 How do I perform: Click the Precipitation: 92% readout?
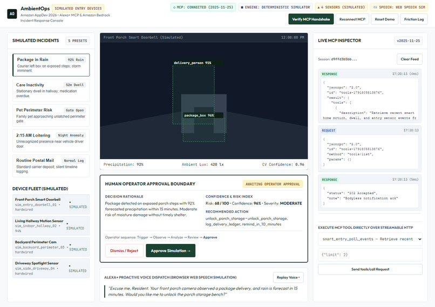tap(124, 165)
